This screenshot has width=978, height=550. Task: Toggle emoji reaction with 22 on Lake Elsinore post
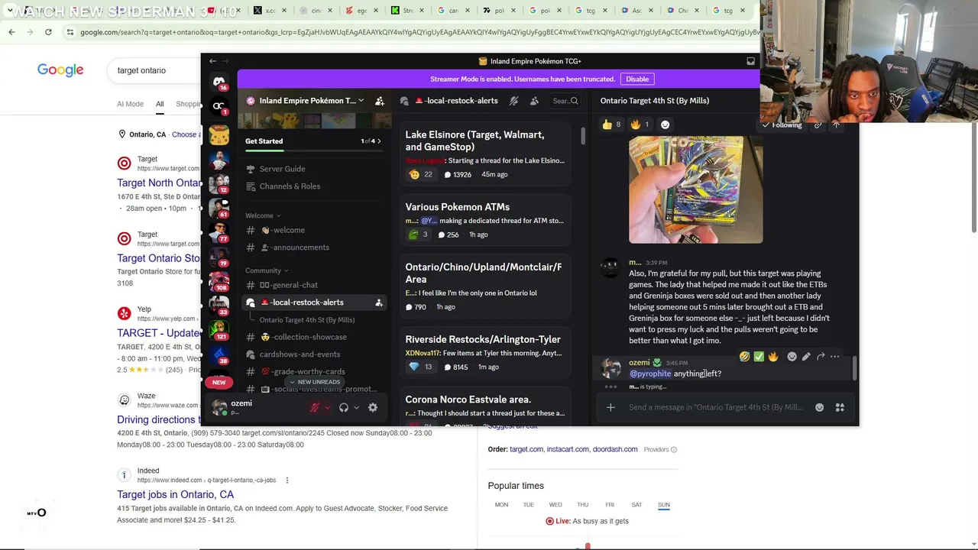pyautogui.click(x=421, y=175)
